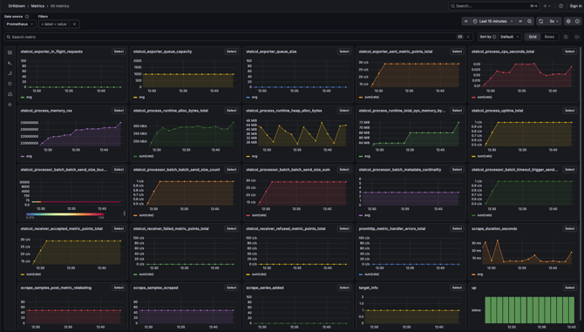Click the small legend scrollbar in batch_send_size_bucket panel
Image resolution: width=584 pixels, height=332 pixels.
[x=124, y=213]
